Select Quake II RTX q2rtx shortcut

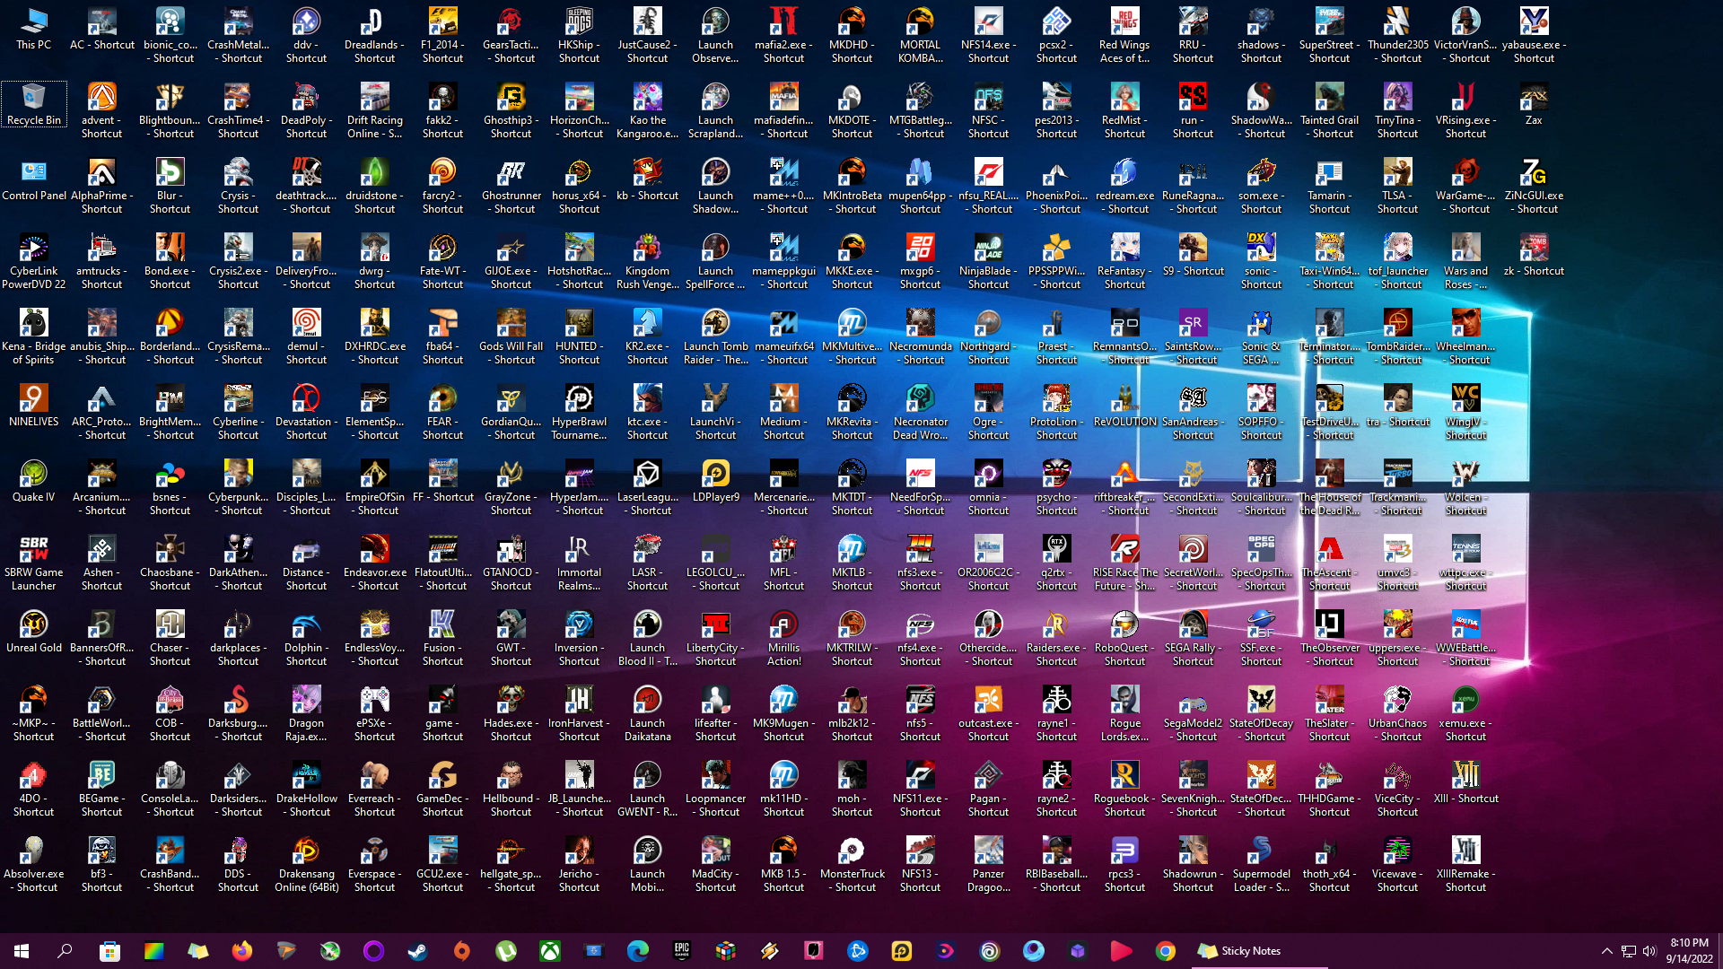pyautogui.click(x=1057, y=563)
